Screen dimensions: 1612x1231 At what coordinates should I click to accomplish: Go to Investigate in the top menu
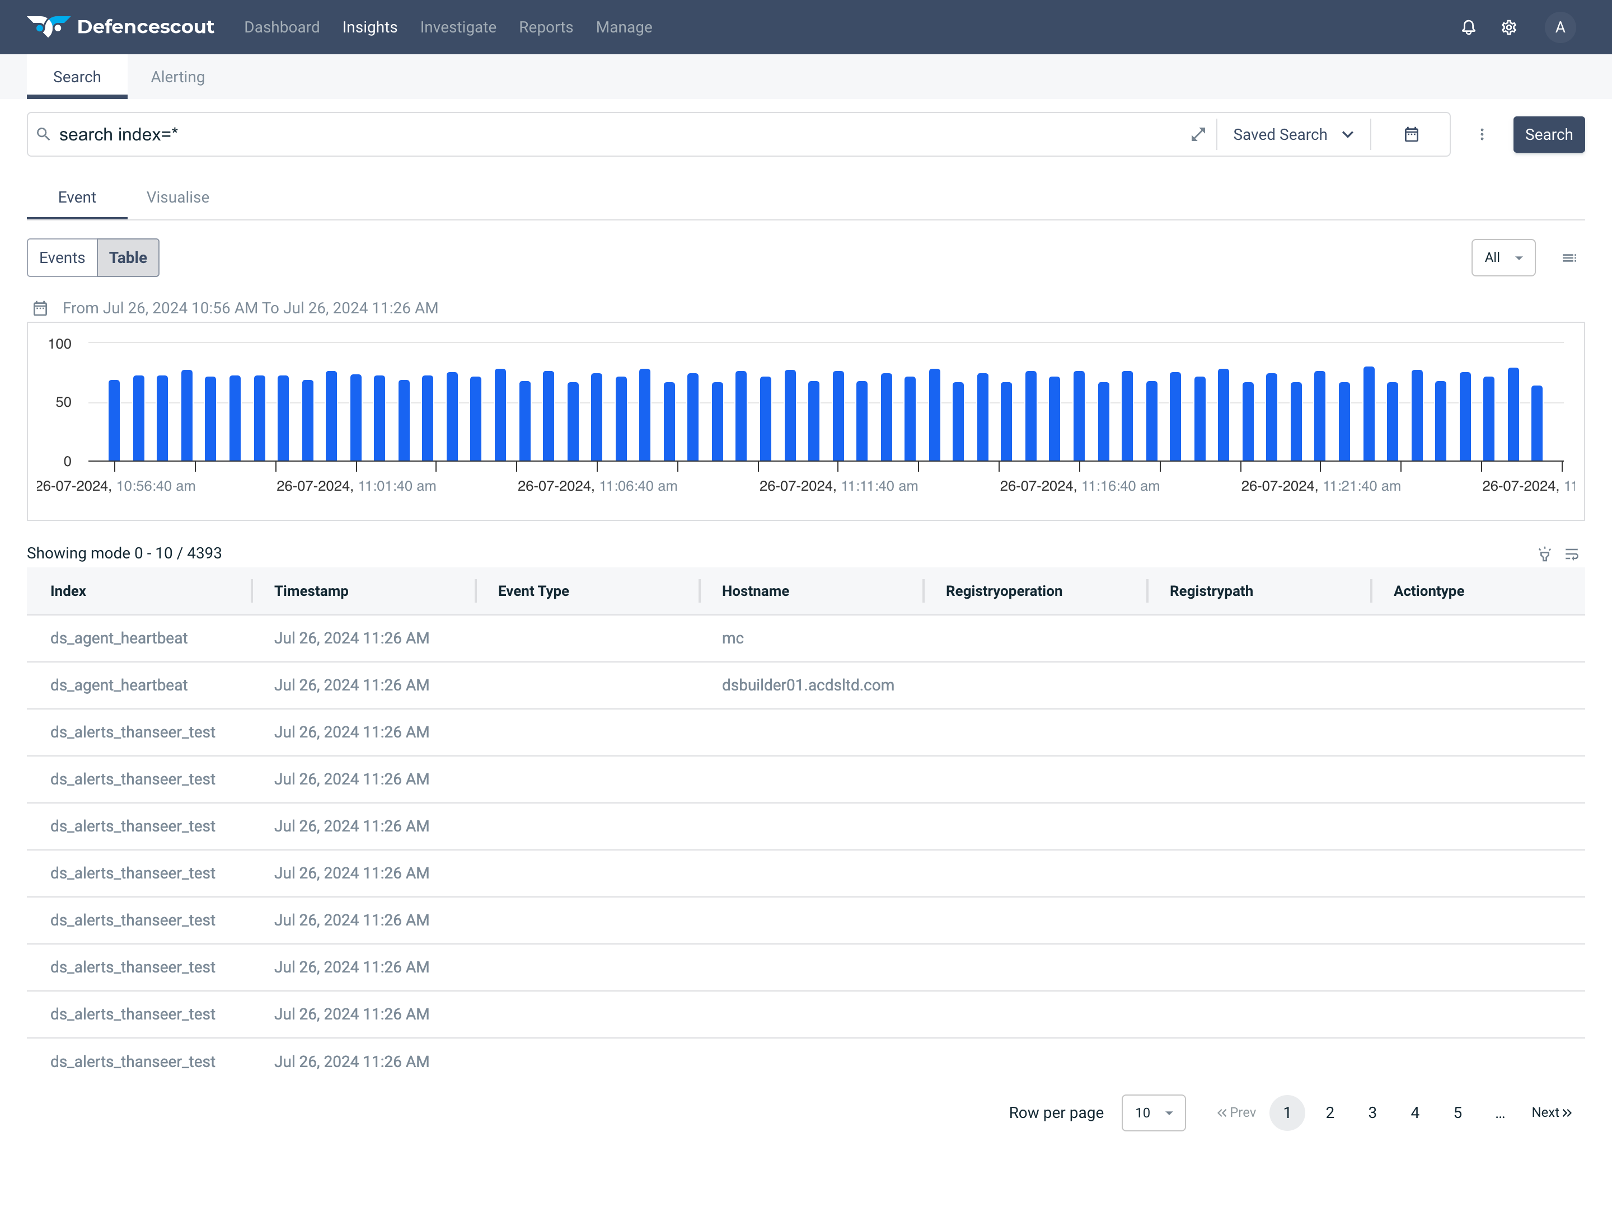tap(458, 27)
